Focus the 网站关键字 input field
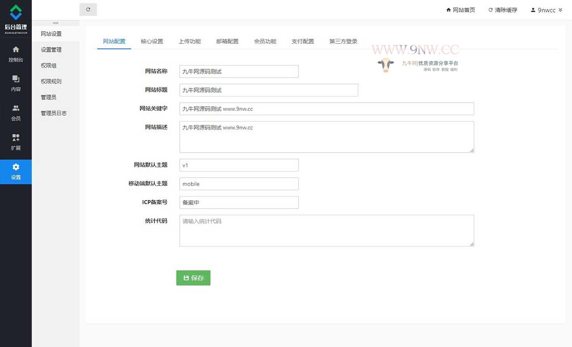572x347 pixels. click(x=327, y=109)
